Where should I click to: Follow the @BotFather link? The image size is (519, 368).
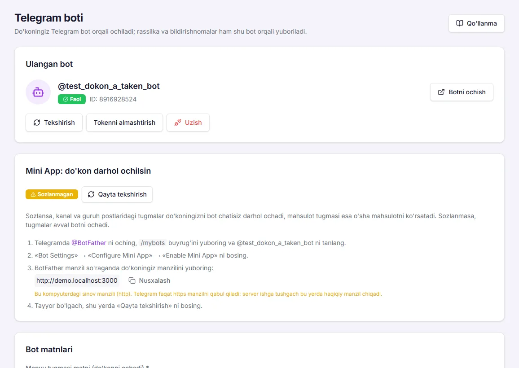click(89, 243)
